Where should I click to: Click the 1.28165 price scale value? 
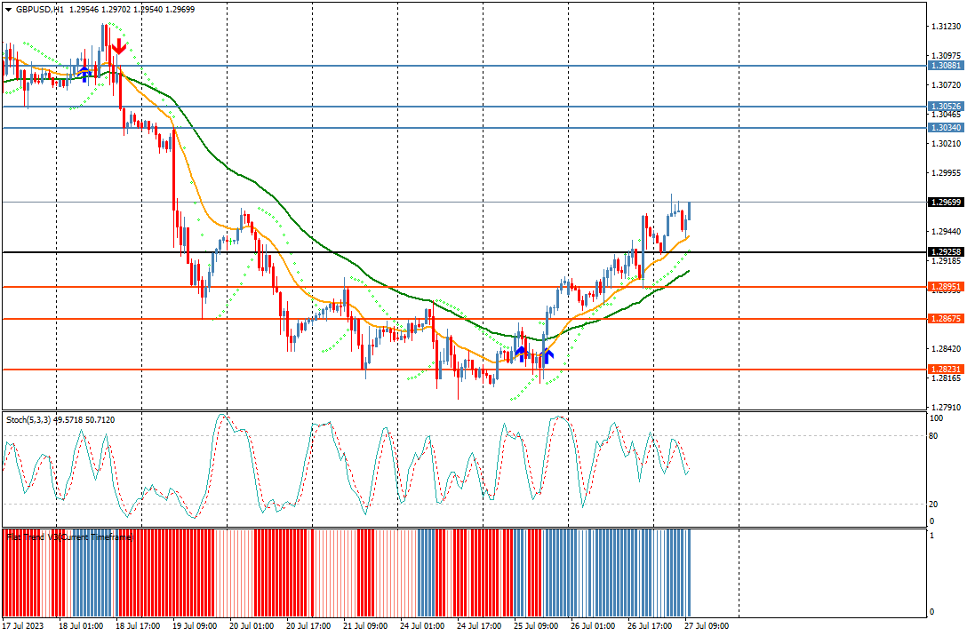pyautogui.click(x=946, y=378)
